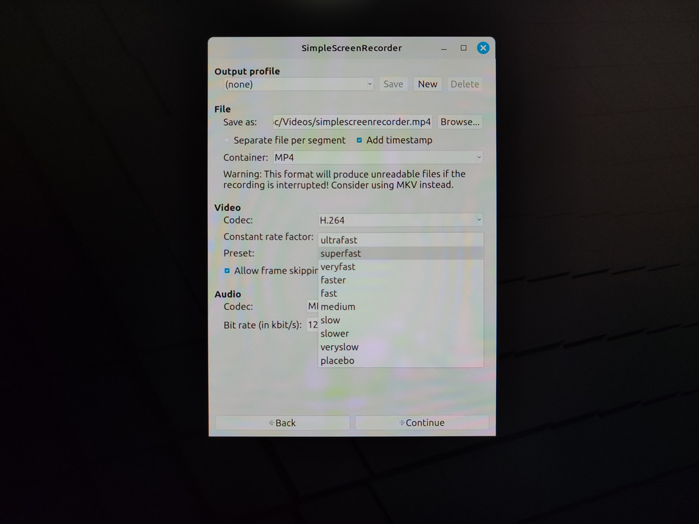This screenshot has width=699, height=524.
Task: Click the Delete profile button
Action: (464, 84)
